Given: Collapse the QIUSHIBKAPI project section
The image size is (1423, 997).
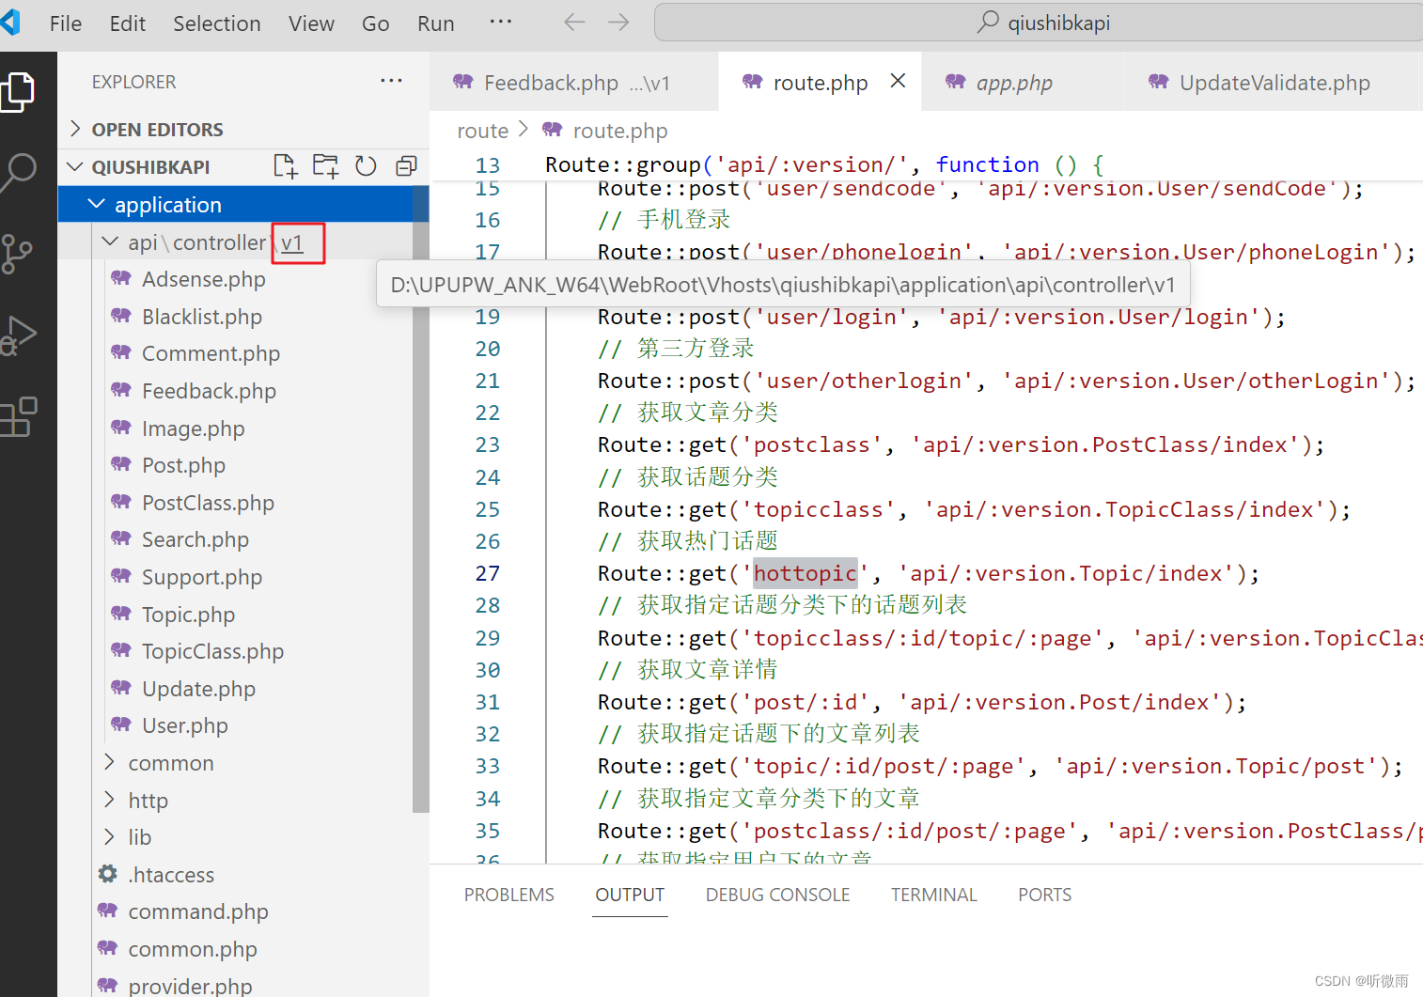Looking at the screenshot, I should click(x=150, y=167).
